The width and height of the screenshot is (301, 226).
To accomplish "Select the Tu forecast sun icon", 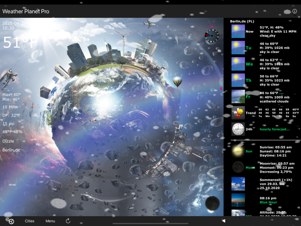I will pos(238,47).
